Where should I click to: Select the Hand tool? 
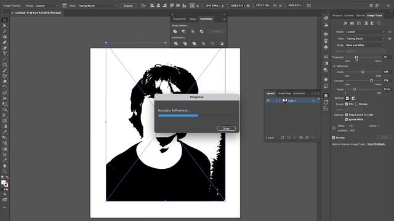tap(4, 166)
